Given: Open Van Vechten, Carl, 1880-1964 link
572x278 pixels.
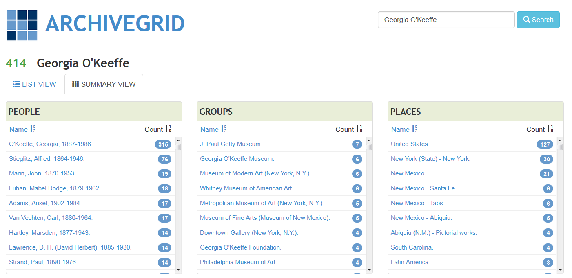Looking at the screenshot, I should click(51, 218).
